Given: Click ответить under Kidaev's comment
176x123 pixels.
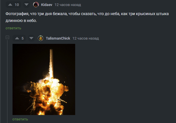Looking at the screenshot, I should 13,28.
